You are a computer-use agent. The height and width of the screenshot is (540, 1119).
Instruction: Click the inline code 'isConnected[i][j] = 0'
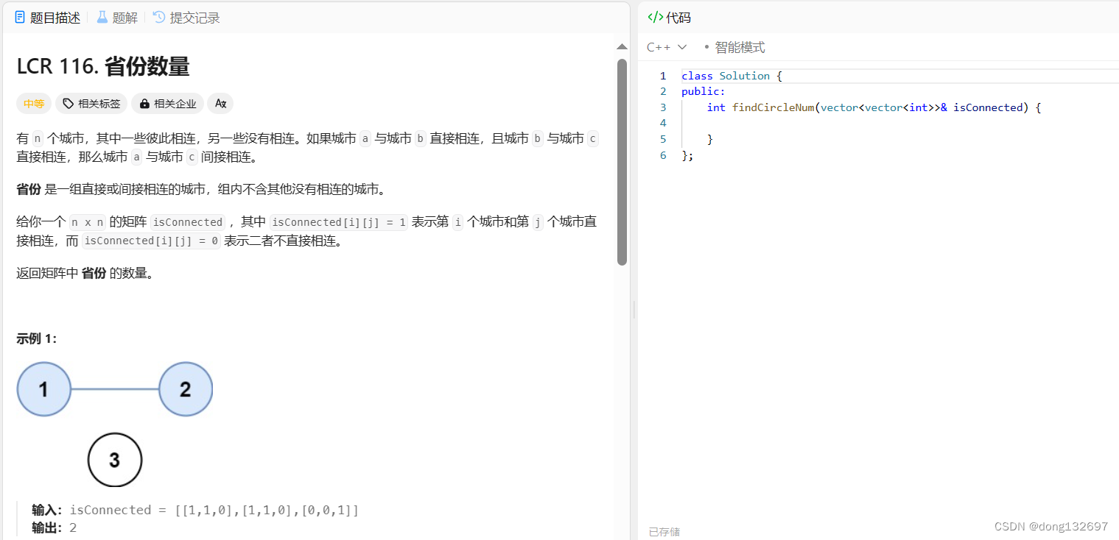point(152,241)
